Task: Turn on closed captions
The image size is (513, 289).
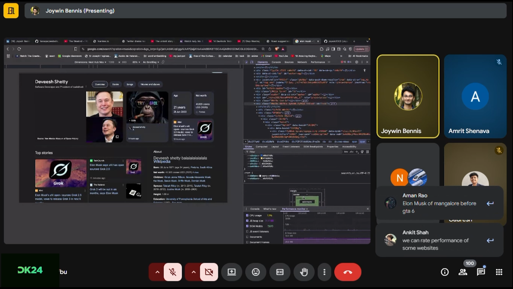Action: coord(280,272)
